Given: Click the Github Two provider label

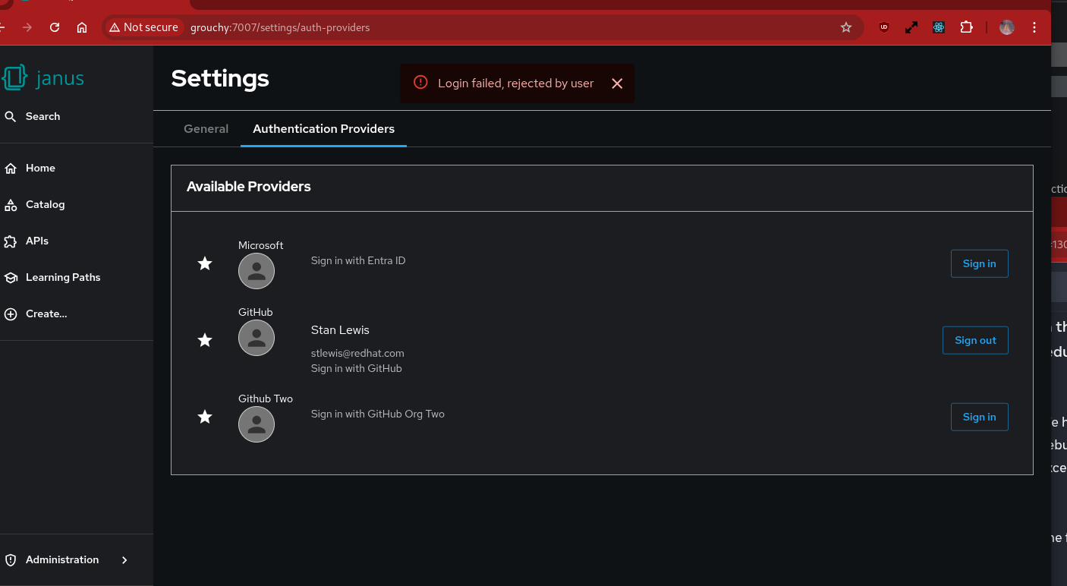Looking at the screenshot, I should click(266, 399).
